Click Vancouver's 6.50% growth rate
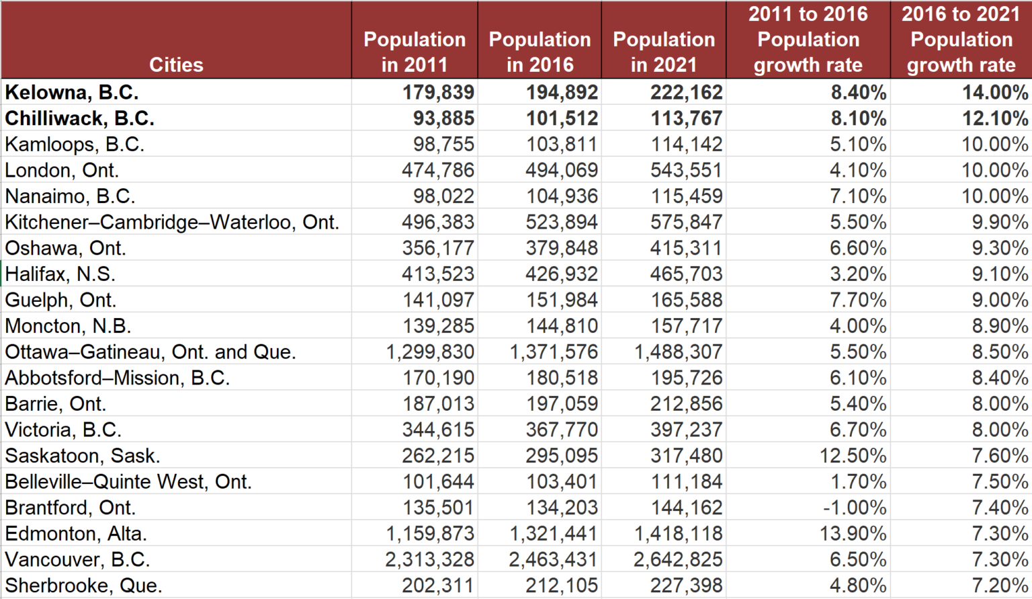 pos(808,559)
